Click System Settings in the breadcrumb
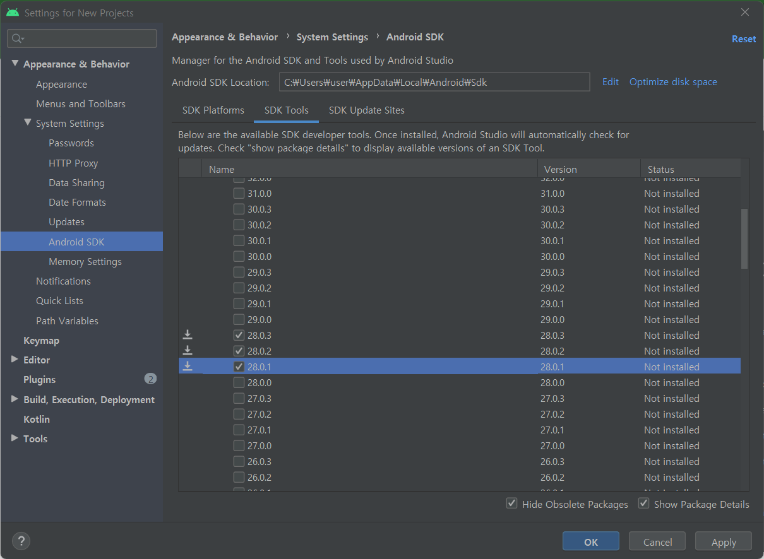 332,37
